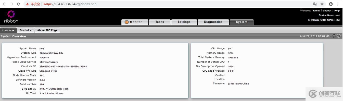This screenshot has height=101, width=343.
Task: Click the browser back arrow
Action: pos(4,4)
